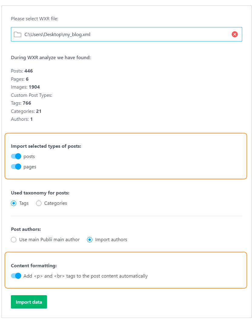Click the pages label beside its toggle
This screenshot has width=252, height=324.
coord(30,167)
